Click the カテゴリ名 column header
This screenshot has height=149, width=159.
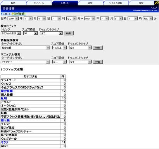click(30, 76)
